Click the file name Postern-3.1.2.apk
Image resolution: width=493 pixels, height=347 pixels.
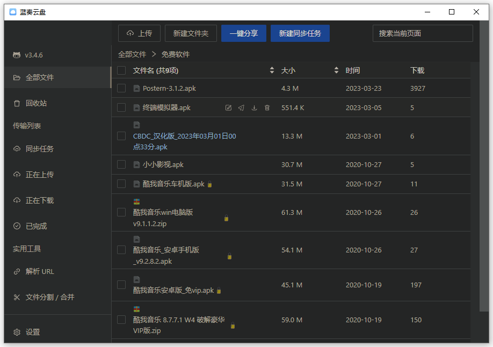[169, 89]
